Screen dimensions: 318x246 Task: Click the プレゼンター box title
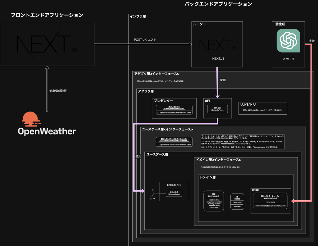[x=163, y=101]
